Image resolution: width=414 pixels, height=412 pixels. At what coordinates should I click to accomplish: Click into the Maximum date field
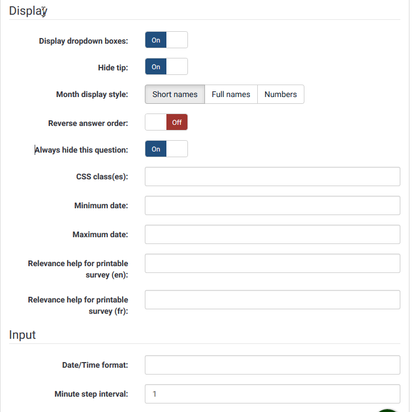pos(272,234)
